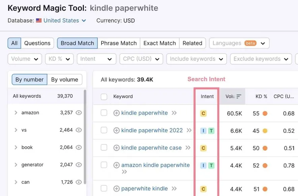Click Transactional badge for 'amazon kindle paperwhite'
The width and height of the screenshot is (298, 196).
[x=211, y=165]
